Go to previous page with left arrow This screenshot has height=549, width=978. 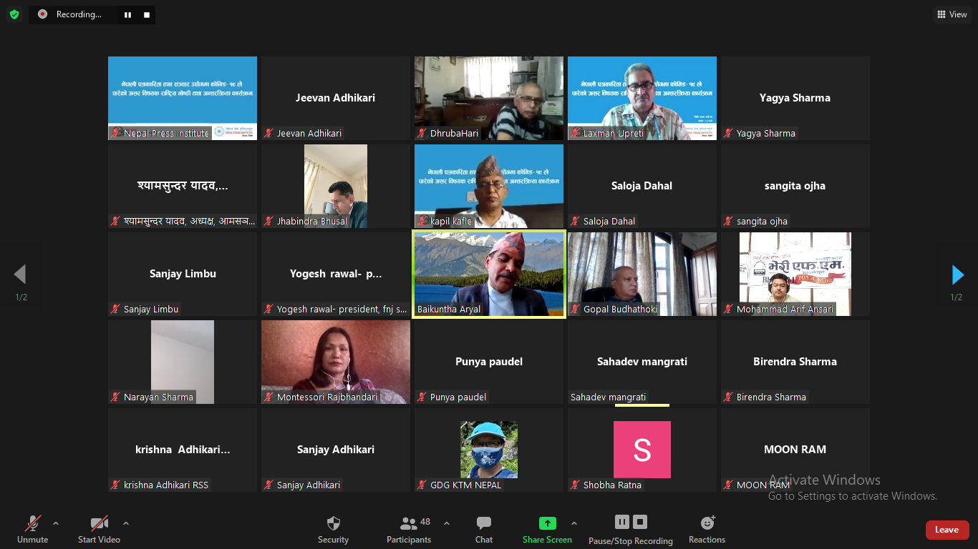(20, 274)
